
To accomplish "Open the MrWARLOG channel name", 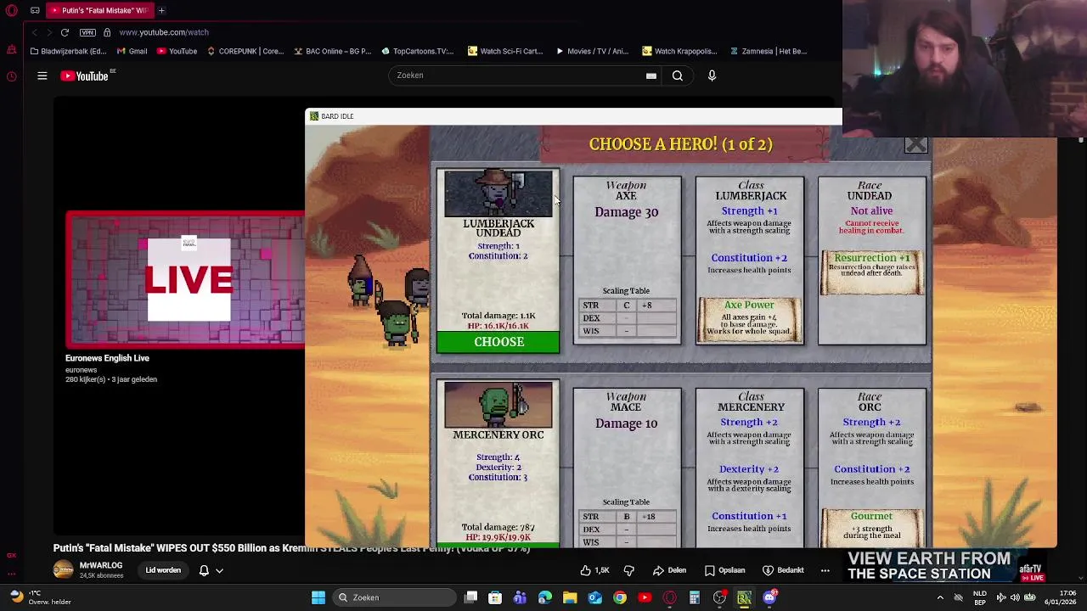I will click(101, 565).
